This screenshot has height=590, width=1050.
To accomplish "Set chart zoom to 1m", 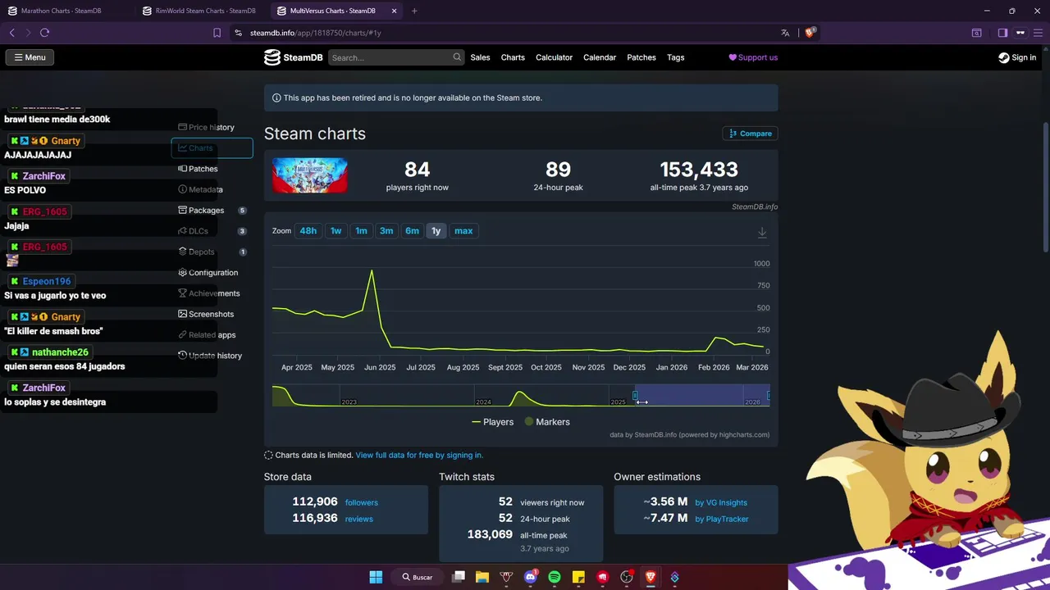I will [361, 231].
